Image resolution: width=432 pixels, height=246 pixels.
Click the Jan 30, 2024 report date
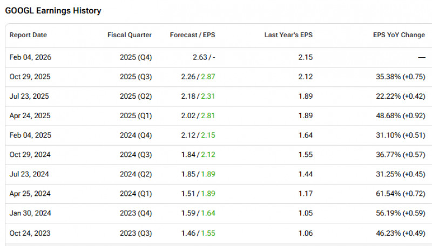coord(30,213)
